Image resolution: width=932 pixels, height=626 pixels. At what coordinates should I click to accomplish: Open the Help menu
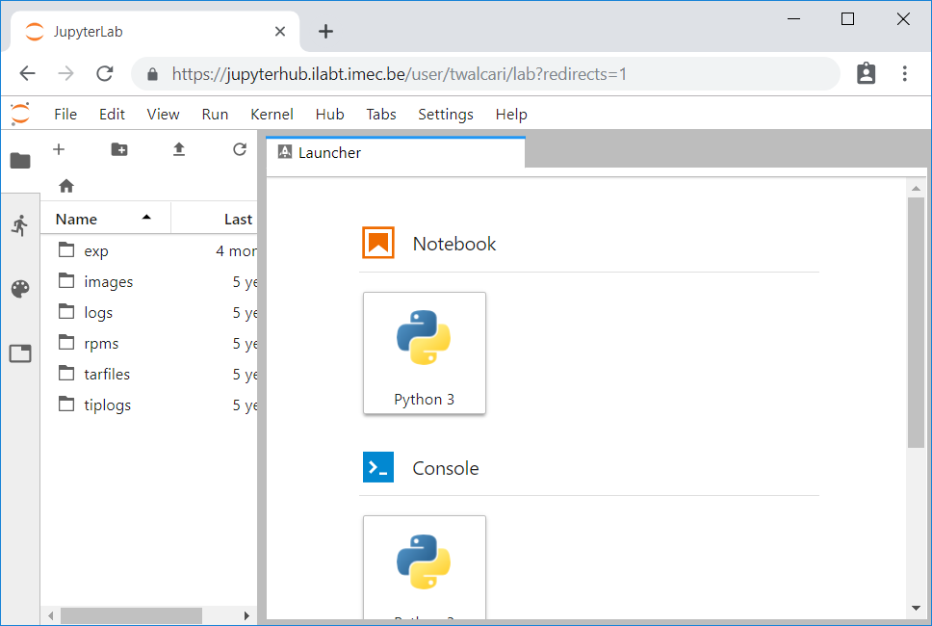511,115
